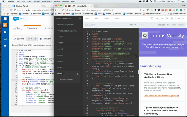The width and height of the screenshot is (187, 117).
Task: Open the Pardot Reports chart icon
Action: 5,39
